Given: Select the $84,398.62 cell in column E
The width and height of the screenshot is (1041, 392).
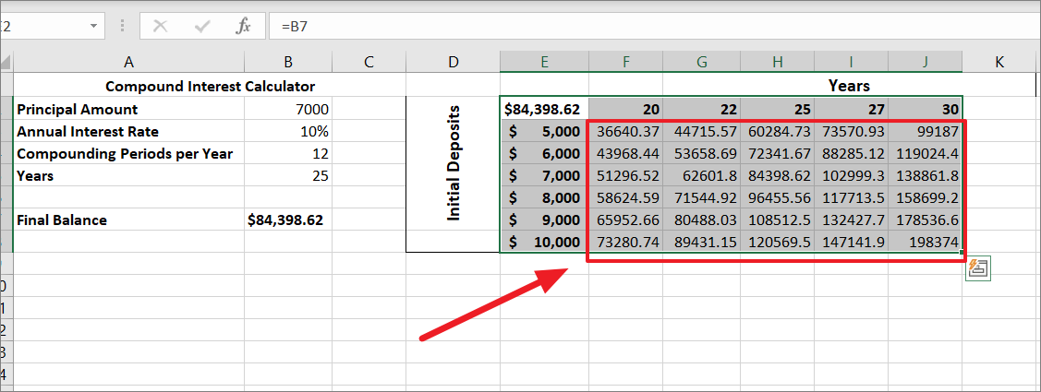Looking at the screenshot, I should pyautogui.click(x=544, y=109).
